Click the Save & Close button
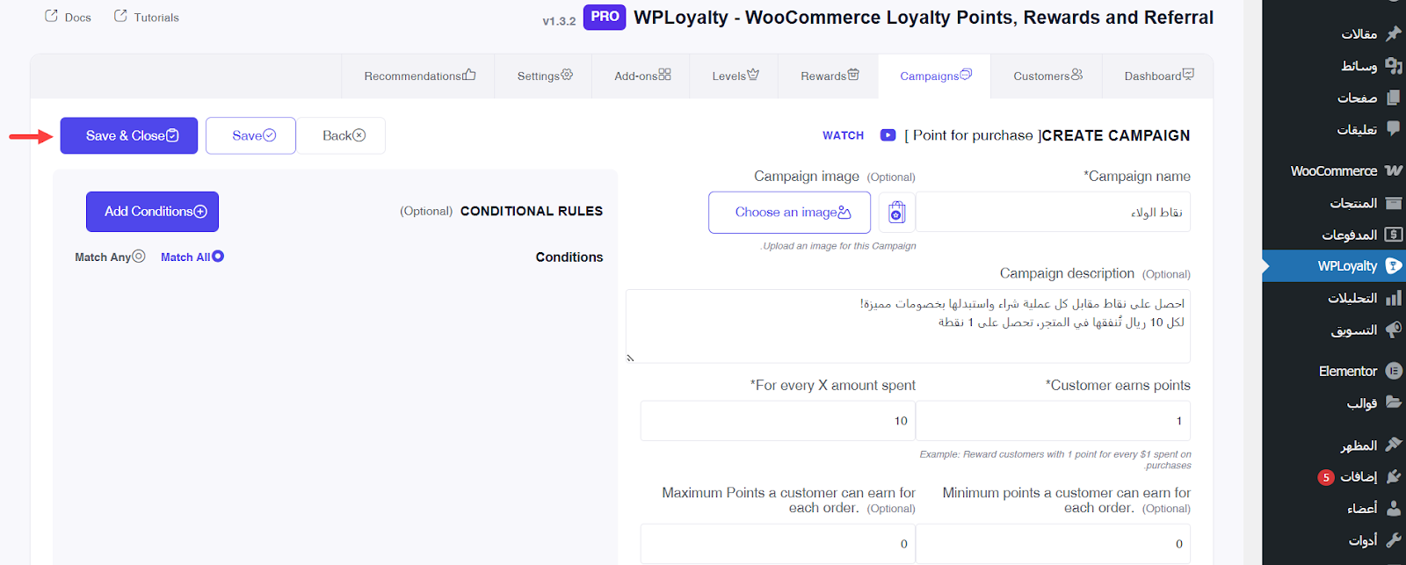 pyautogui.click(x=129, y=136)
